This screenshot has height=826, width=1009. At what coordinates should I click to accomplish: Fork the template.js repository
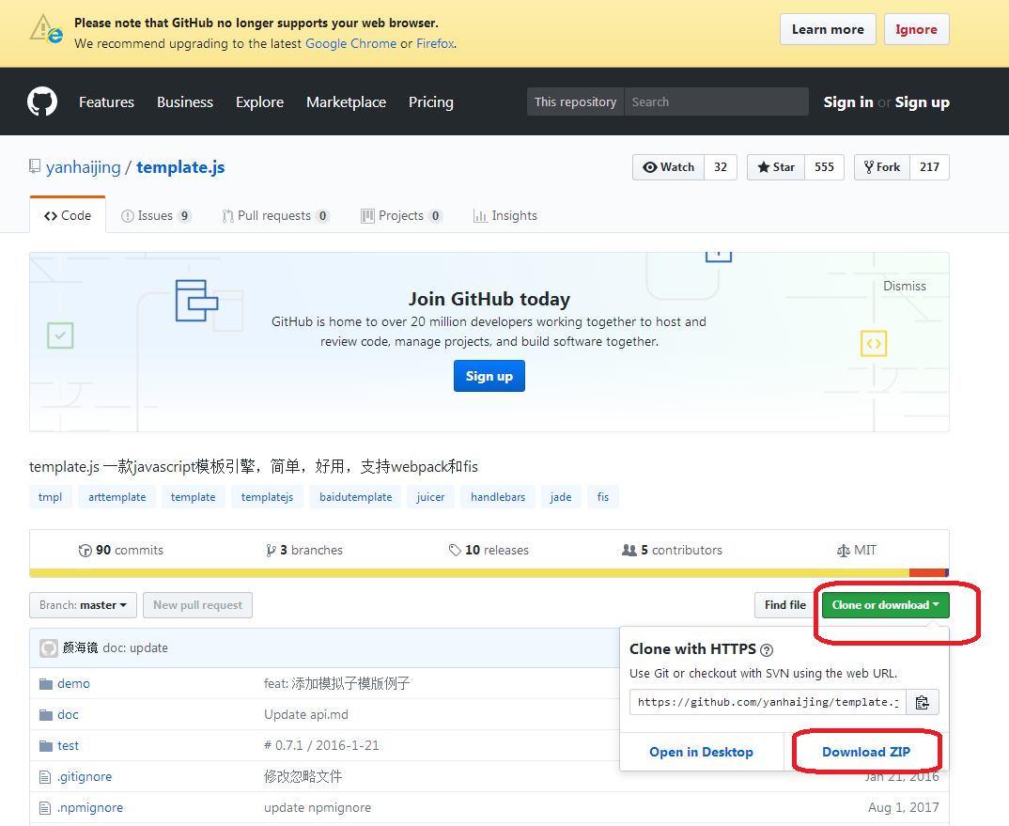(881, 167)
